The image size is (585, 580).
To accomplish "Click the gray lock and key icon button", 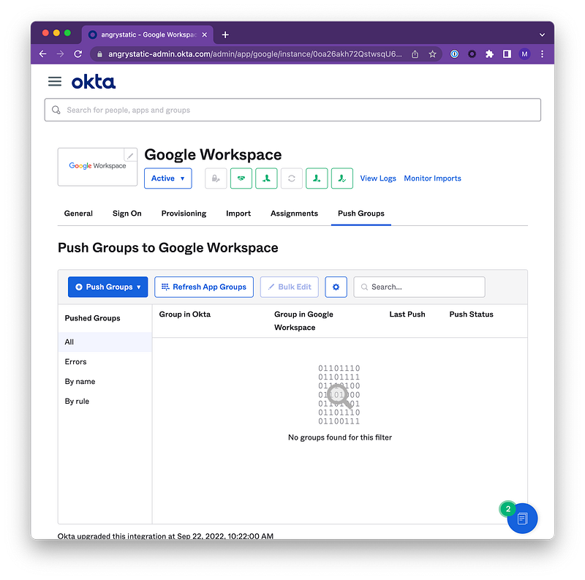I will (x=216, y=178).
